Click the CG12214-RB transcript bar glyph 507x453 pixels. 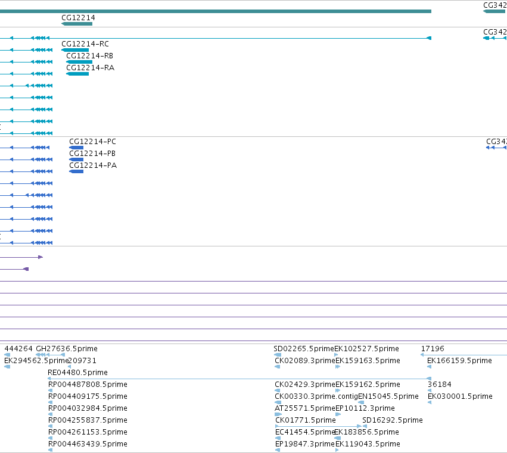79,62
